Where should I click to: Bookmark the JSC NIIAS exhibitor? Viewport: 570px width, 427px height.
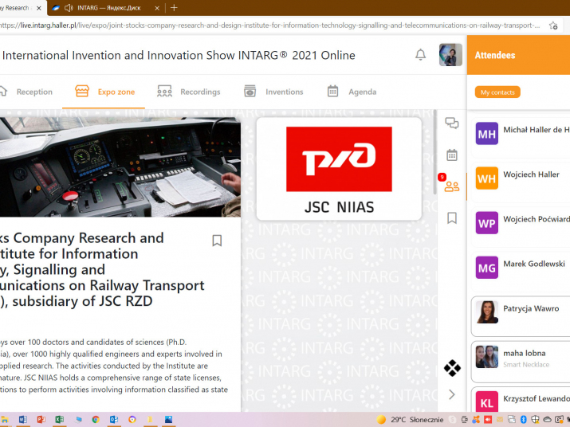(x=217, y=241)
